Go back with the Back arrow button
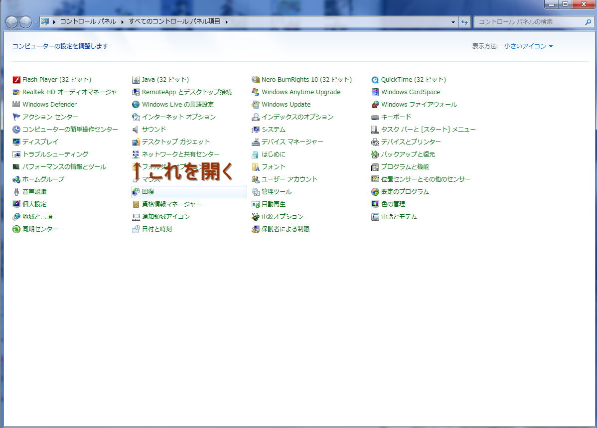The height and width of the screenshot is (428, 597). [x=12, y=22]
